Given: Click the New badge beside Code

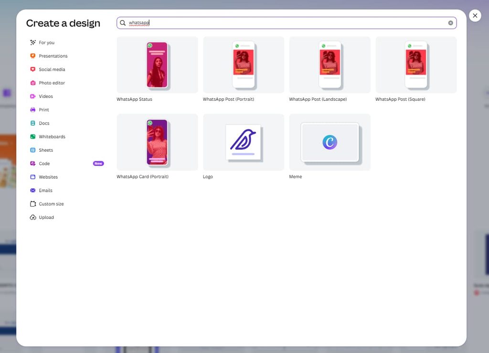Looking at the screenshot, I should [x=98, y=163].
